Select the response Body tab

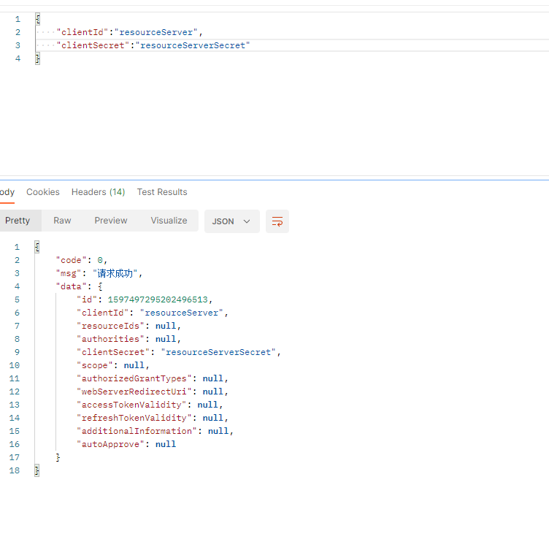click(7, 192)
